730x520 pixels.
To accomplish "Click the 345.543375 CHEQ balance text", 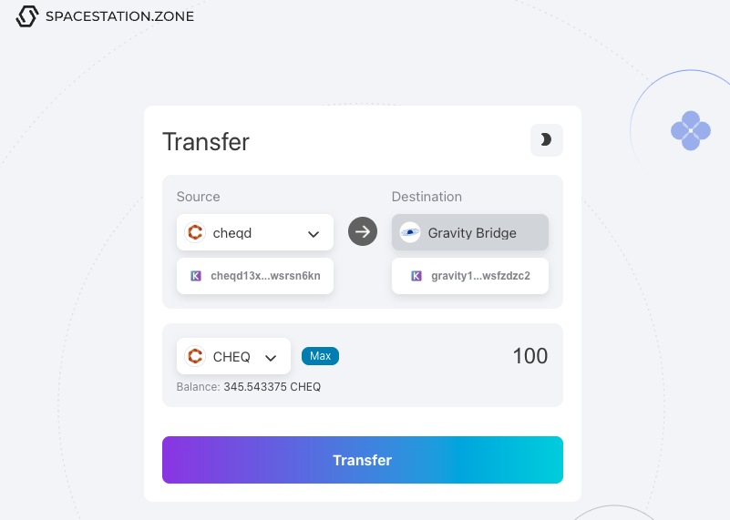I will (x=272, y=387).
